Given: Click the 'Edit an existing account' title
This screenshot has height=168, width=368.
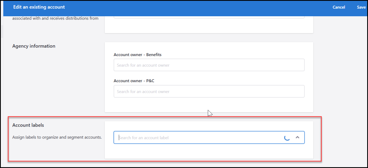Looking at the screenshot, I should click(39, 7).
